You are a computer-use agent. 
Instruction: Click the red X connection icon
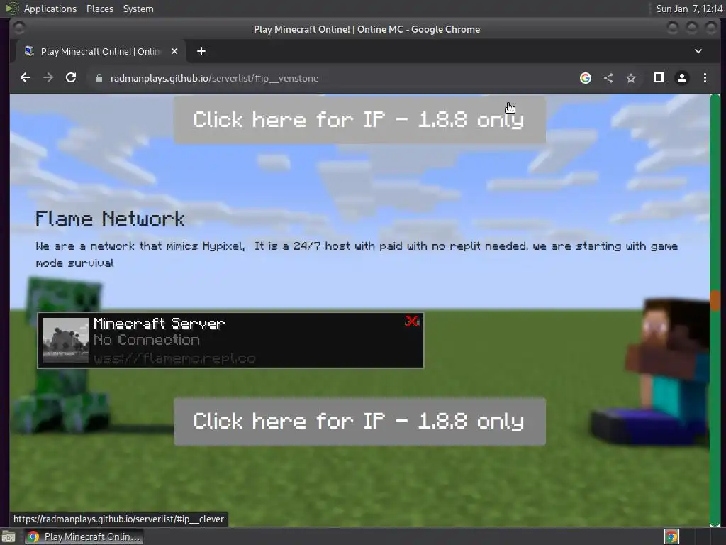412,321
